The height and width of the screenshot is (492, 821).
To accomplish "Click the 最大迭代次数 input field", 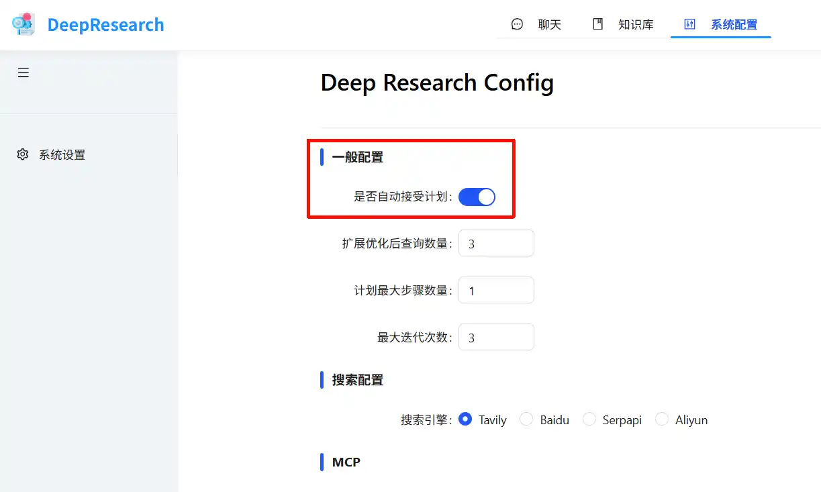I will [x=496, y=337].
